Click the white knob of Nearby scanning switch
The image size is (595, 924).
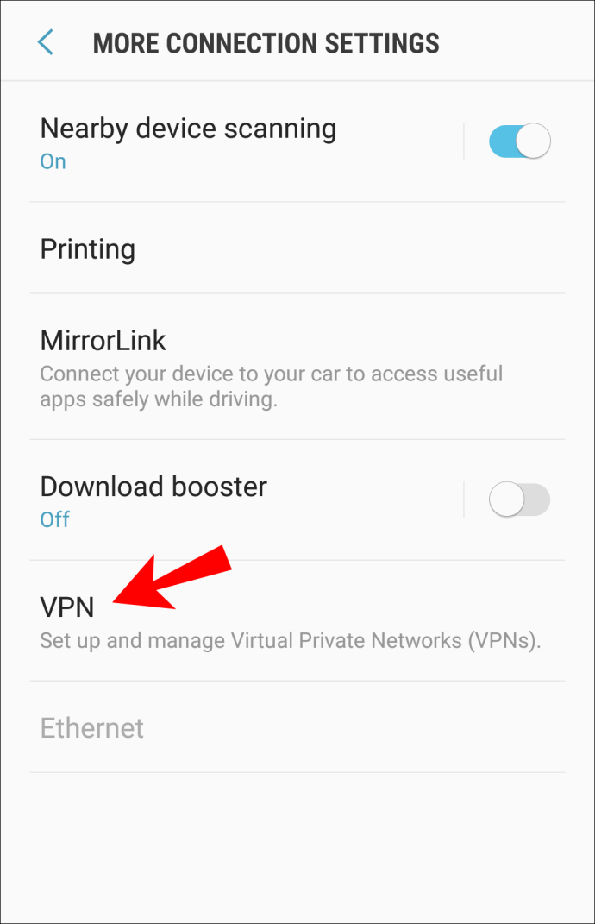(533, 141)
